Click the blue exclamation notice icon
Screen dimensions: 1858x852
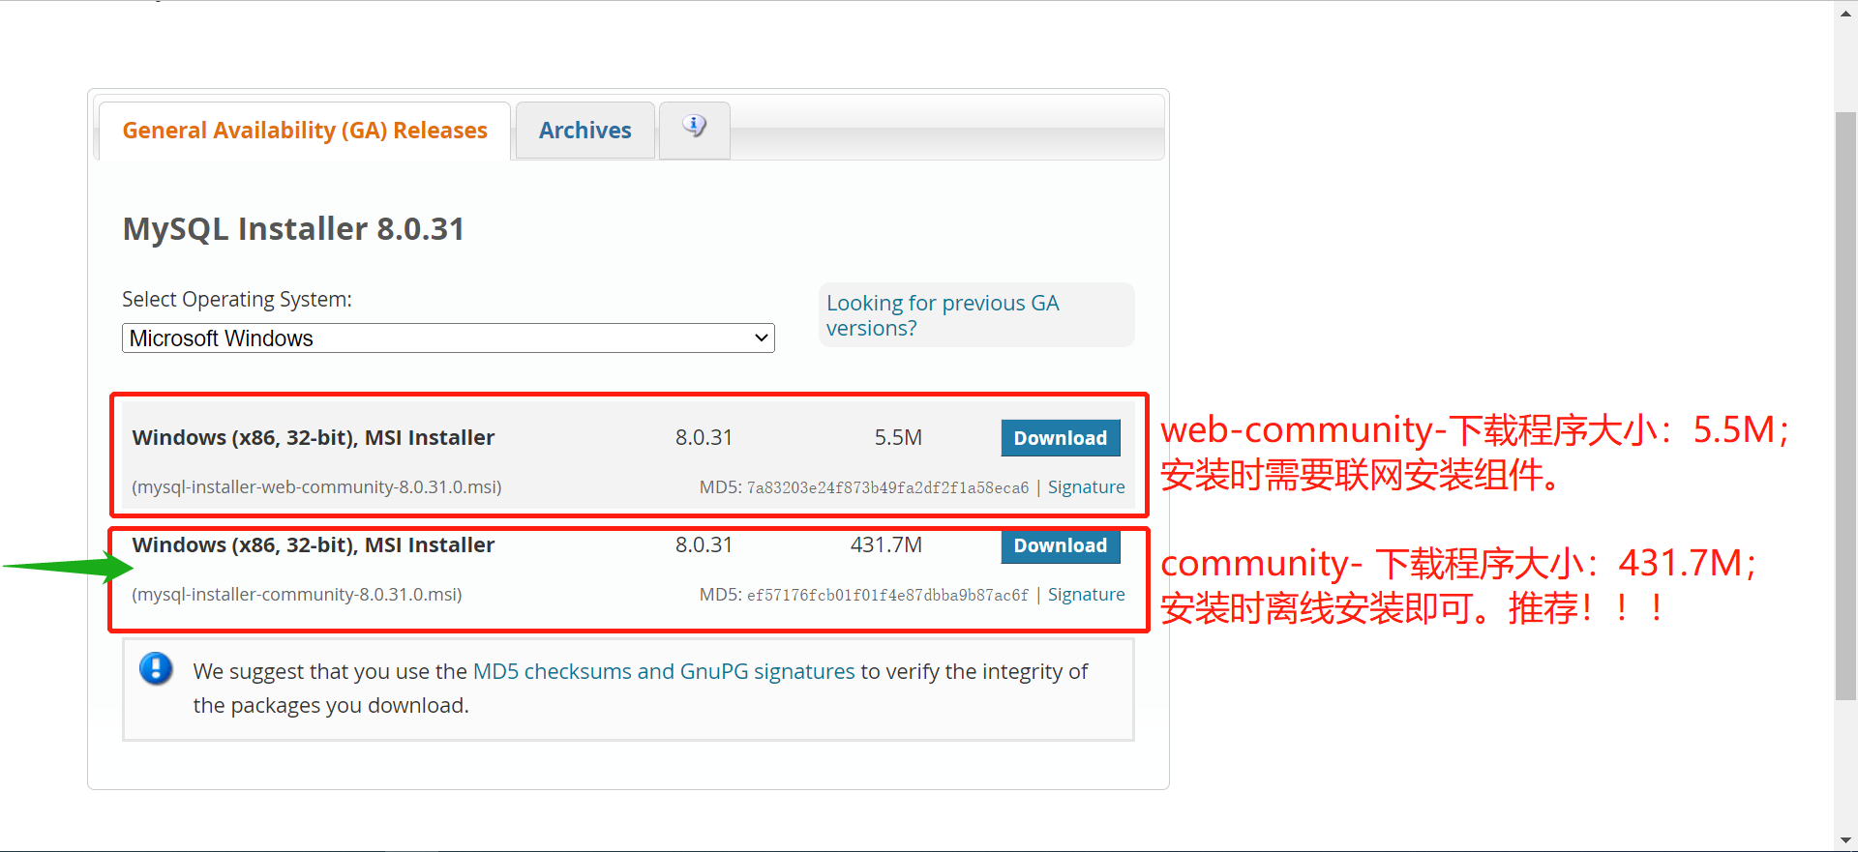(156, 668)
